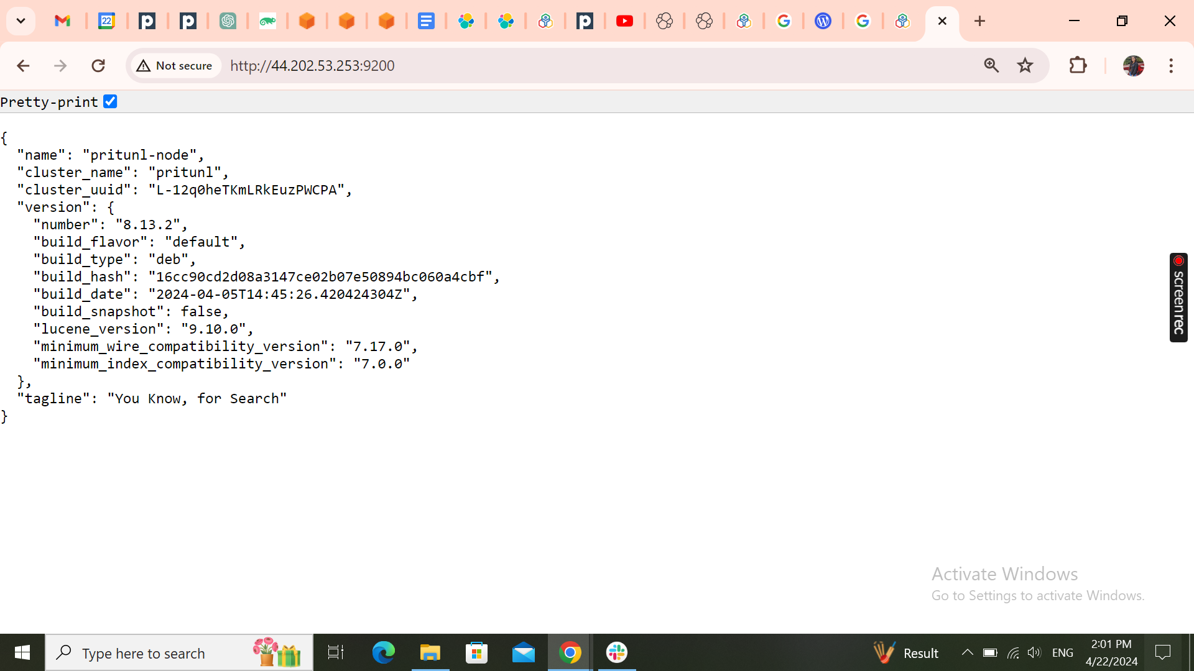Open the Chrome three-dot menu
Image resolution: width=1194 pixels, height=671 pixels.
pos(1171,65)
